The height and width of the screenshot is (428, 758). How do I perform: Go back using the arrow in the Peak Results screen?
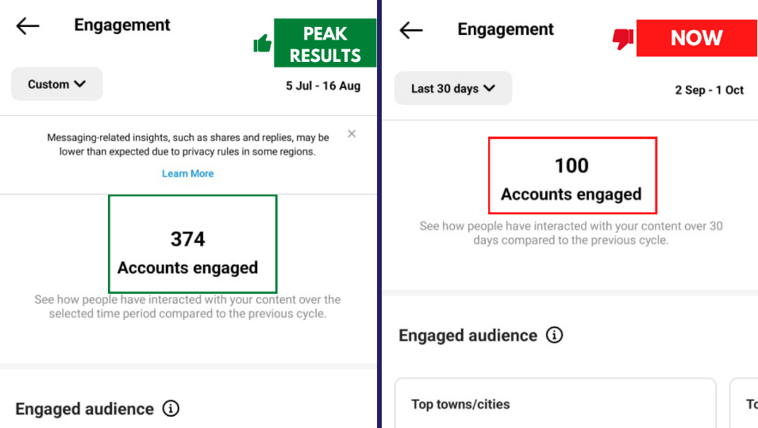[x=28, y=25]
